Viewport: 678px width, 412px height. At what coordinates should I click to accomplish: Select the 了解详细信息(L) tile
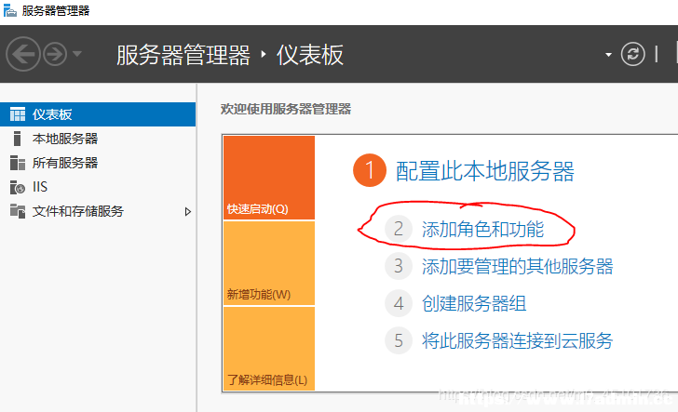click(x=269, y=349)
